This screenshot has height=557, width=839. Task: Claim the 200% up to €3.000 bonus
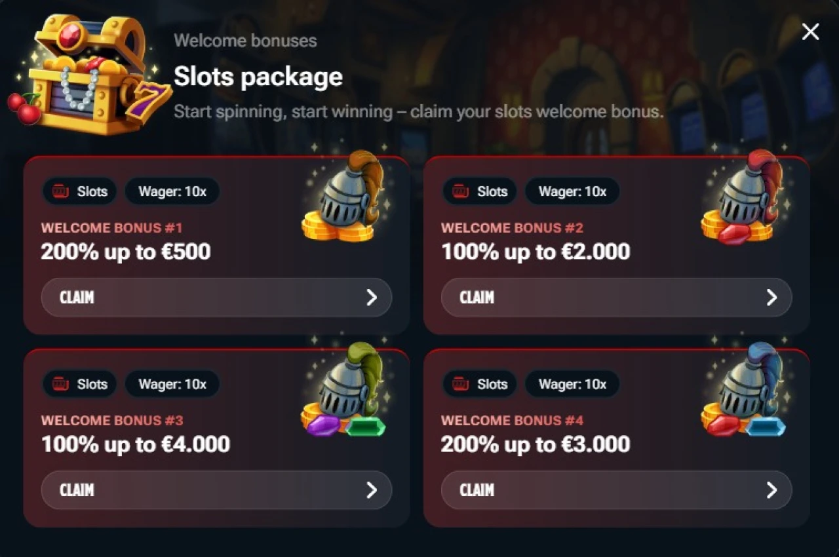[616, 490]
